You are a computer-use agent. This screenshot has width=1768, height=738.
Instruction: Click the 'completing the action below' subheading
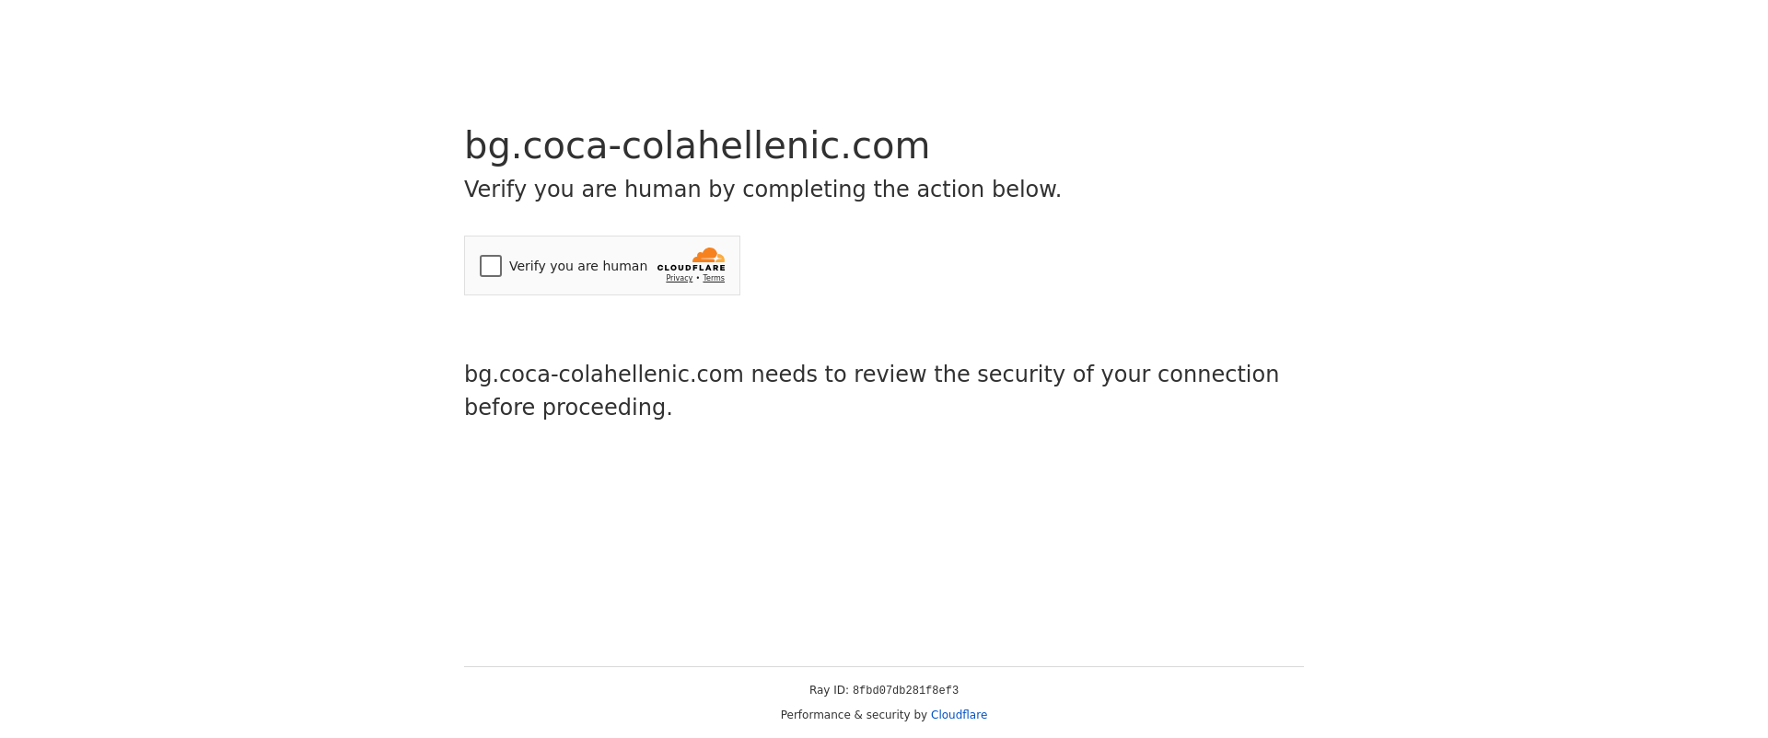901,190
